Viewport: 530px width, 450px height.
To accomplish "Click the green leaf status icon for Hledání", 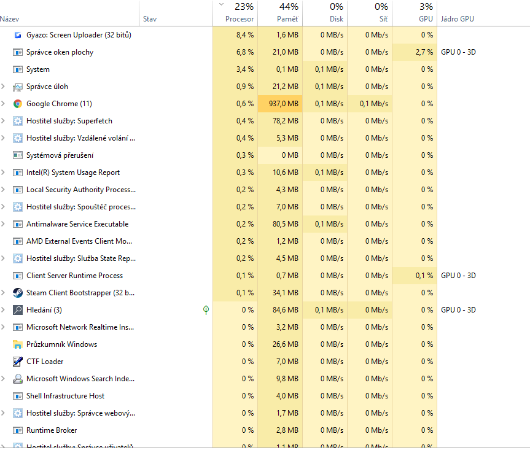I will (x=206, y=310).
